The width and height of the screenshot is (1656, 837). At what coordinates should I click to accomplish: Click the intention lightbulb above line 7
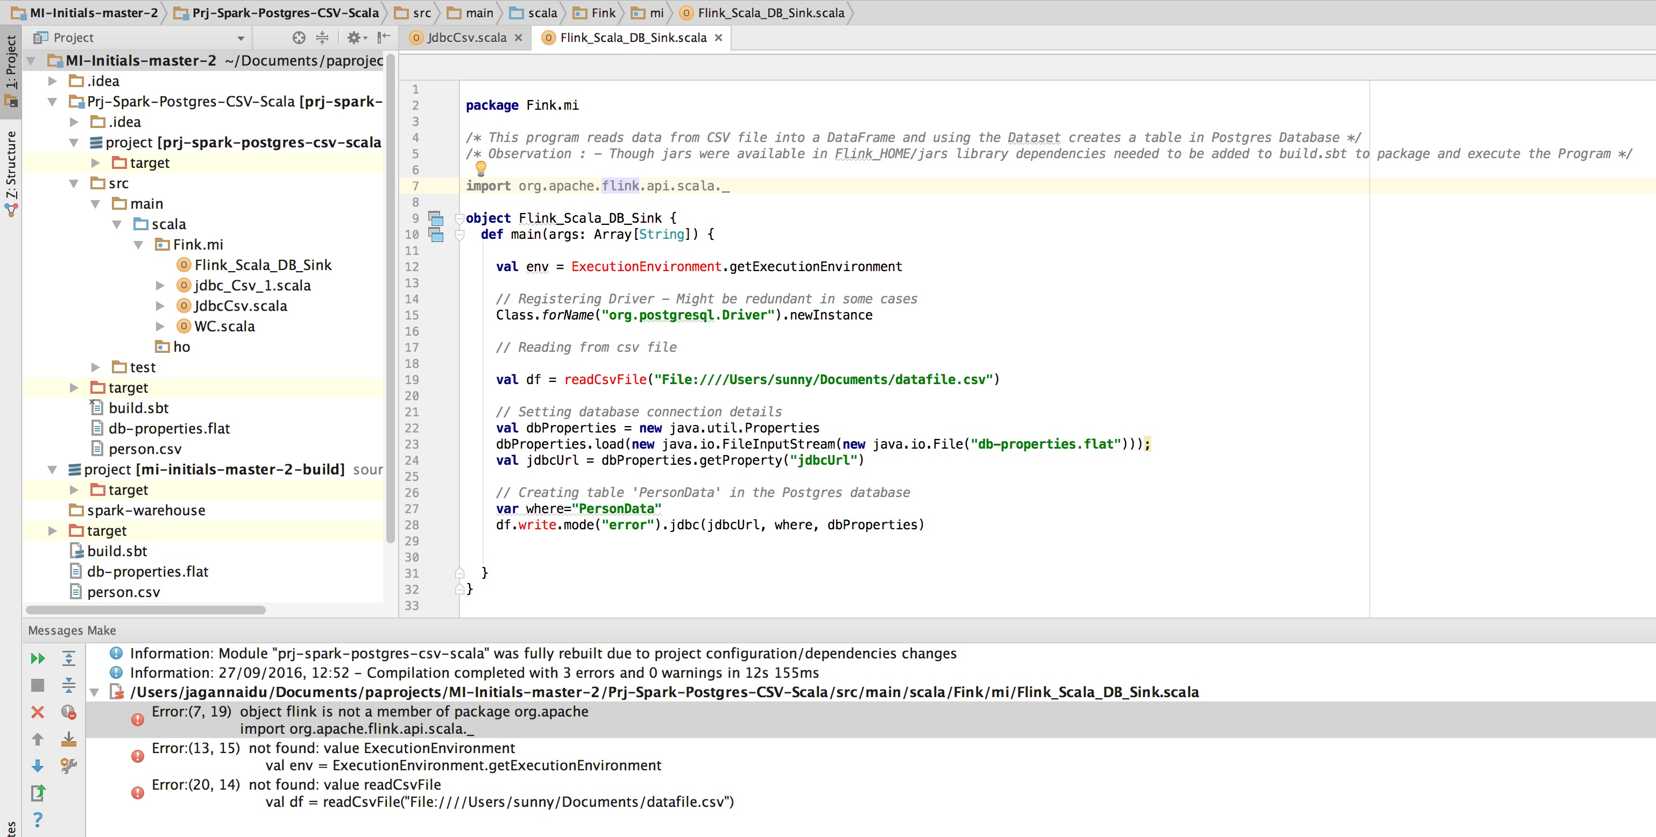pyautogui.click(x=480, y=168)
